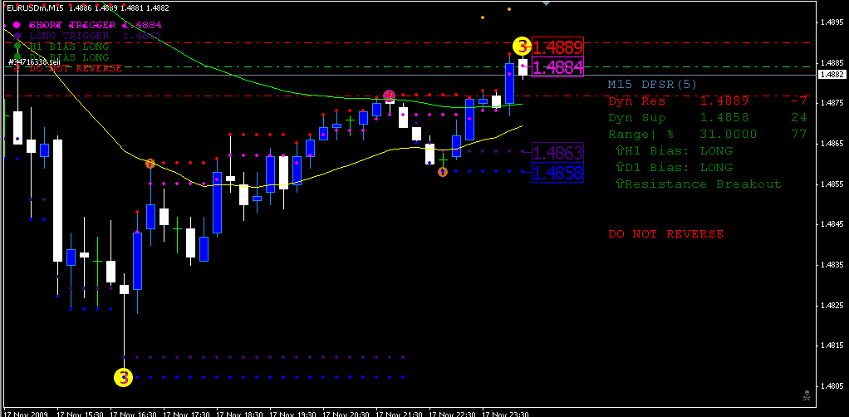
Task: Click the 17 Nov 2009 time axis label
Action: point(26,414)
